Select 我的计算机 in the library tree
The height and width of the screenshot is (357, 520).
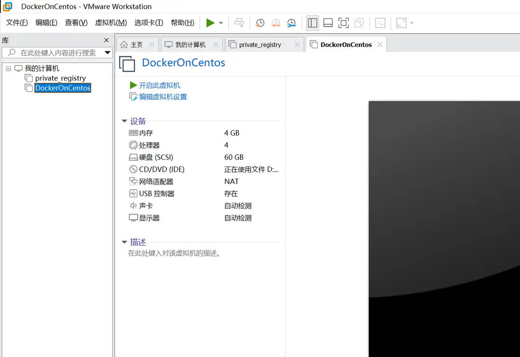tap(42, 68)
